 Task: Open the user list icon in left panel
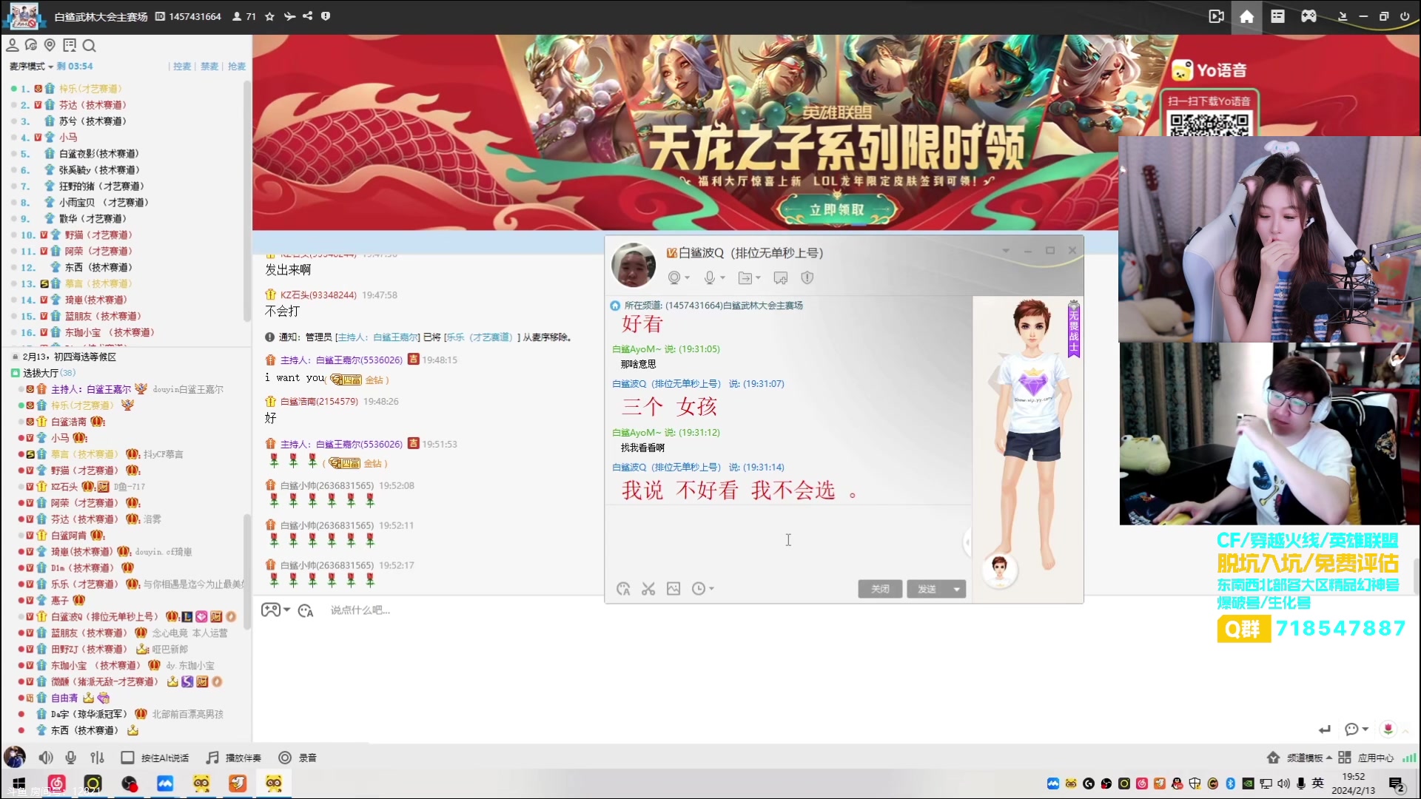pos(13,45)
